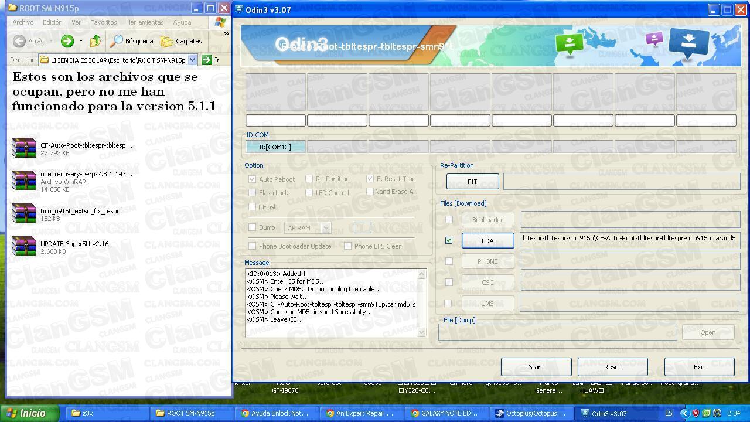Enable Phone EFS Clear
This screenshot has height=422, width=750.
(x=347, y=246)
